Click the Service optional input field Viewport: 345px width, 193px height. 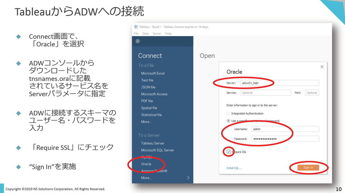click(x=266, y=92)
